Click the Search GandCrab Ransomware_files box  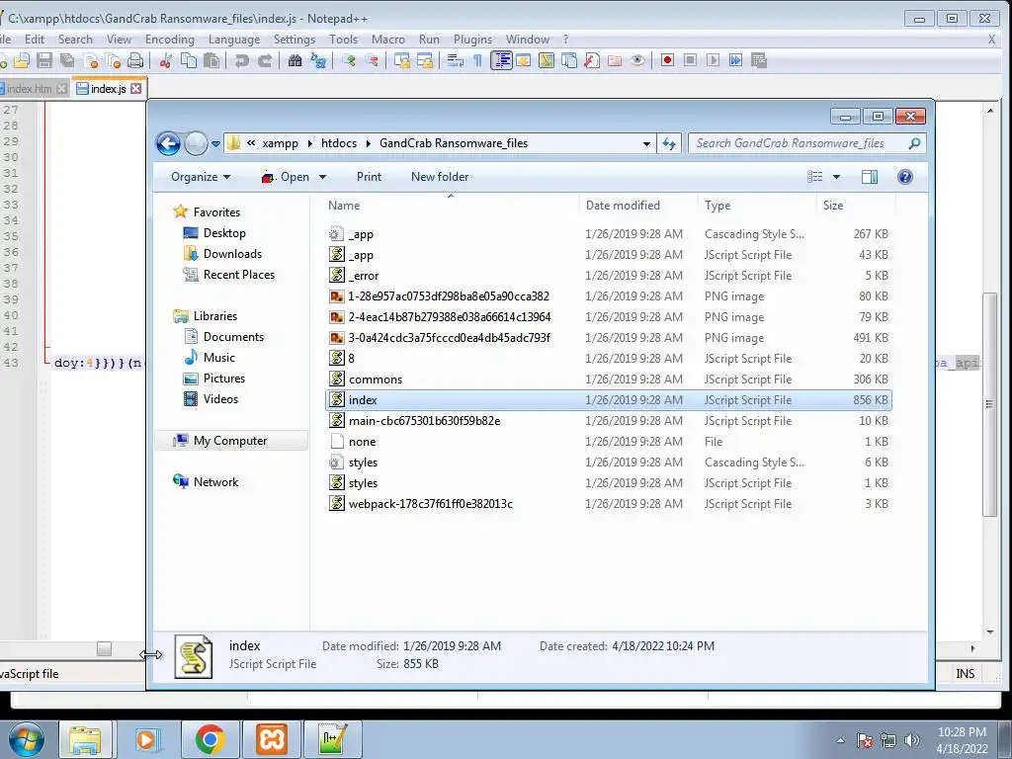[x=806, y=144]
